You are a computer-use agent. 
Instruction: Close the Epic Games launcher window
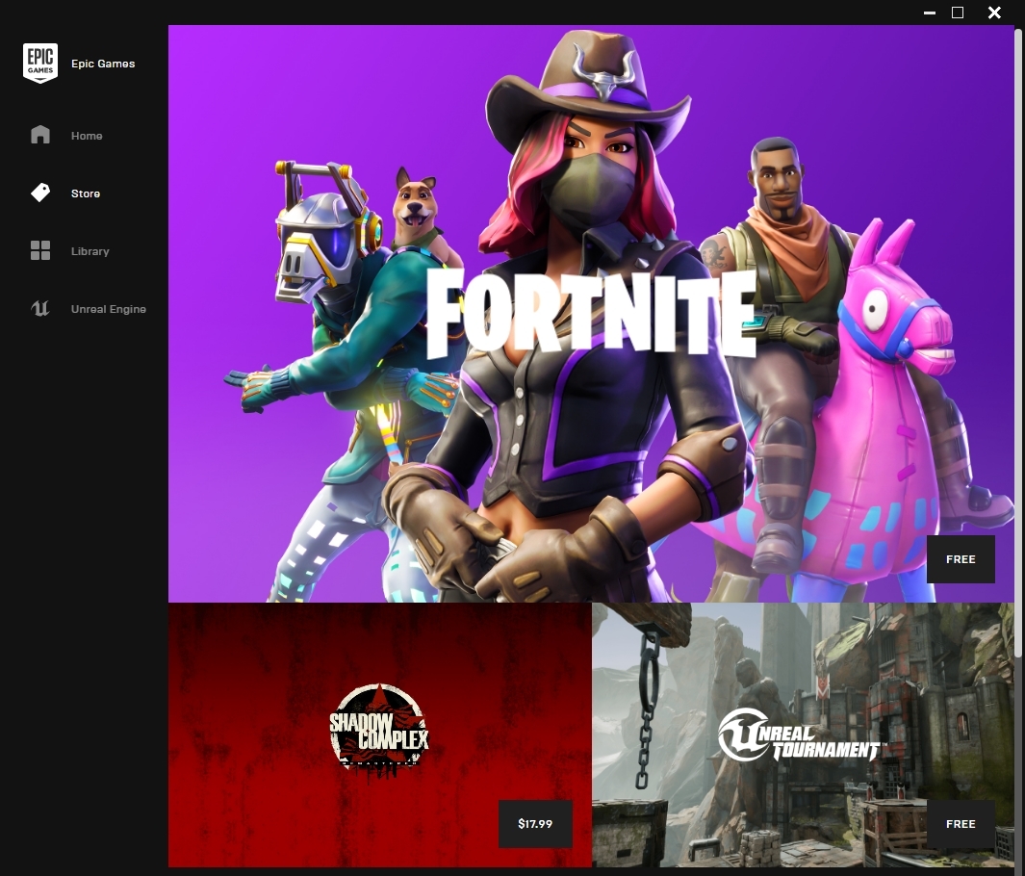pos(994,13)
